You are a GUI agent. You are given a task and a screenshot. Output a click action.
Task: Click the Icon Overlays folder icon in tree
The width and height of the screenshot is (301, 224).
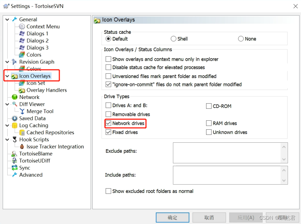coord(14,76)
